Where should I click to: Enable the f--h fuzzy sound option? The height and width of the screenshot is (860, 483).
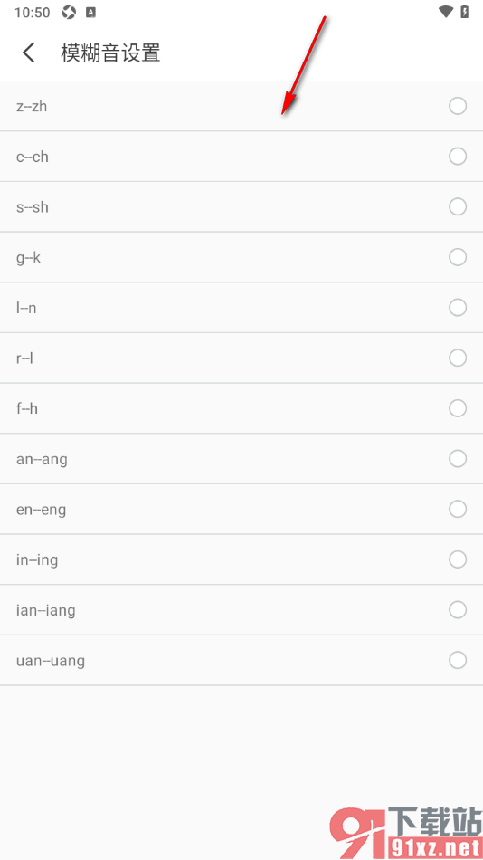[458, 408]
